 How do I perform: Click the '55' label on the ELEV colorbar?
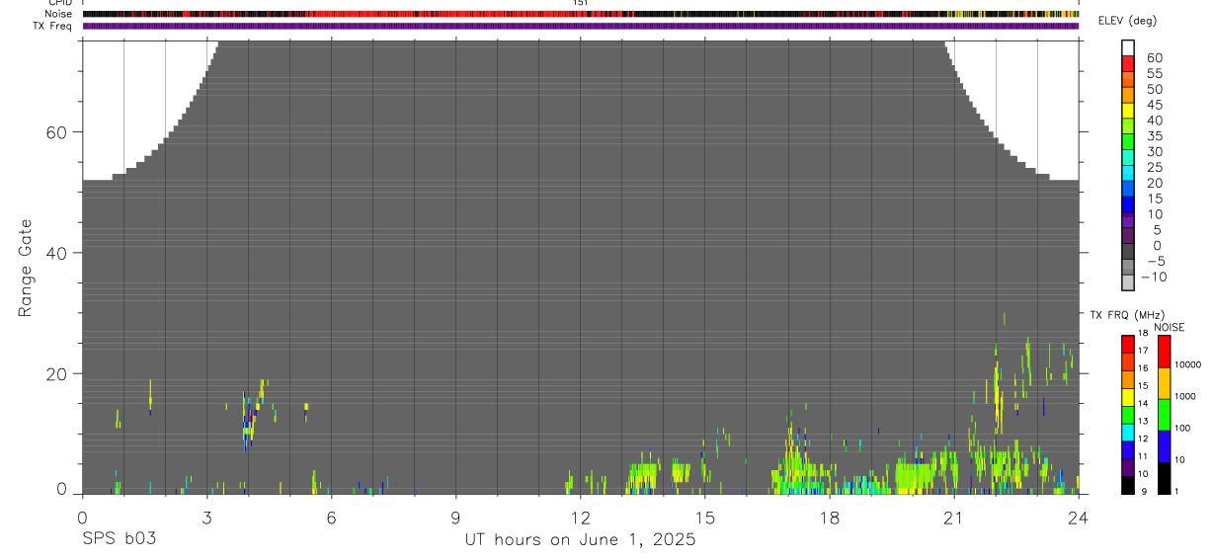tap(1154, 73)
